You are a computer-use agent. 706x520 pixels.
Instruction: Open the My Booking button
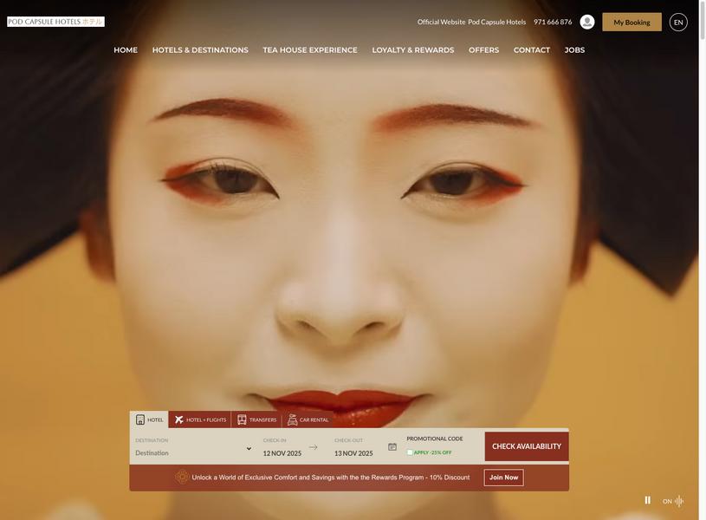pos(632,22)
